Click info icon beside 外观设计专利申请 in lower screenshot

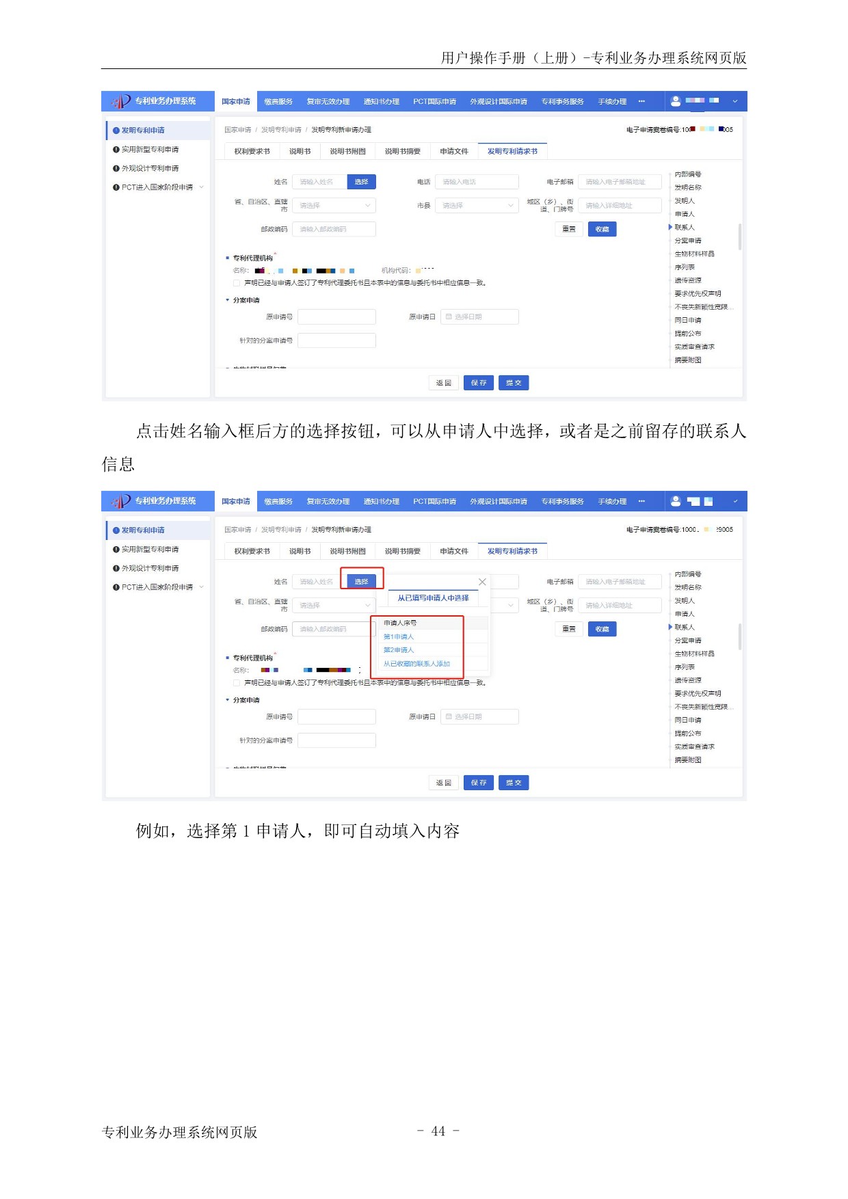coord(116,568)
